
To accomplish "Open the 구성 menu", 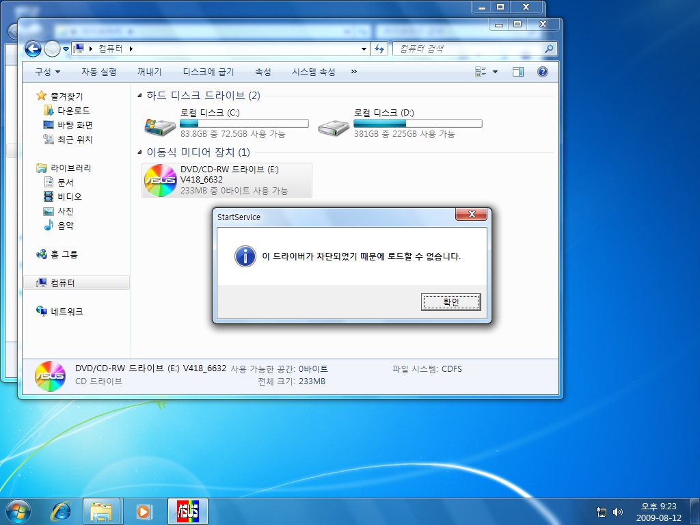I will 48,72.
